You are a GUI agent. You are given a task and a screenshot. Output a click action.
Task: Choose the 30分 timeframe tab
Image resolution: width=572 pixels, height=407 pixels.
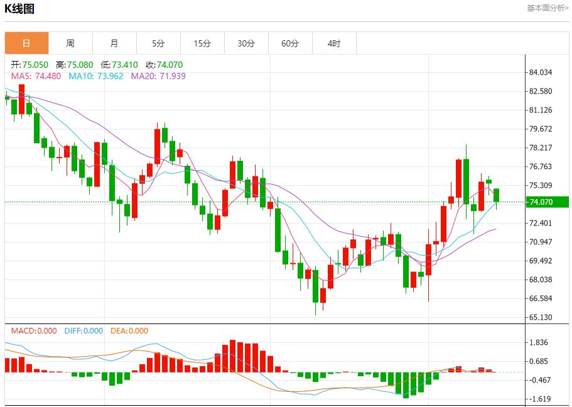click(246, 43)
